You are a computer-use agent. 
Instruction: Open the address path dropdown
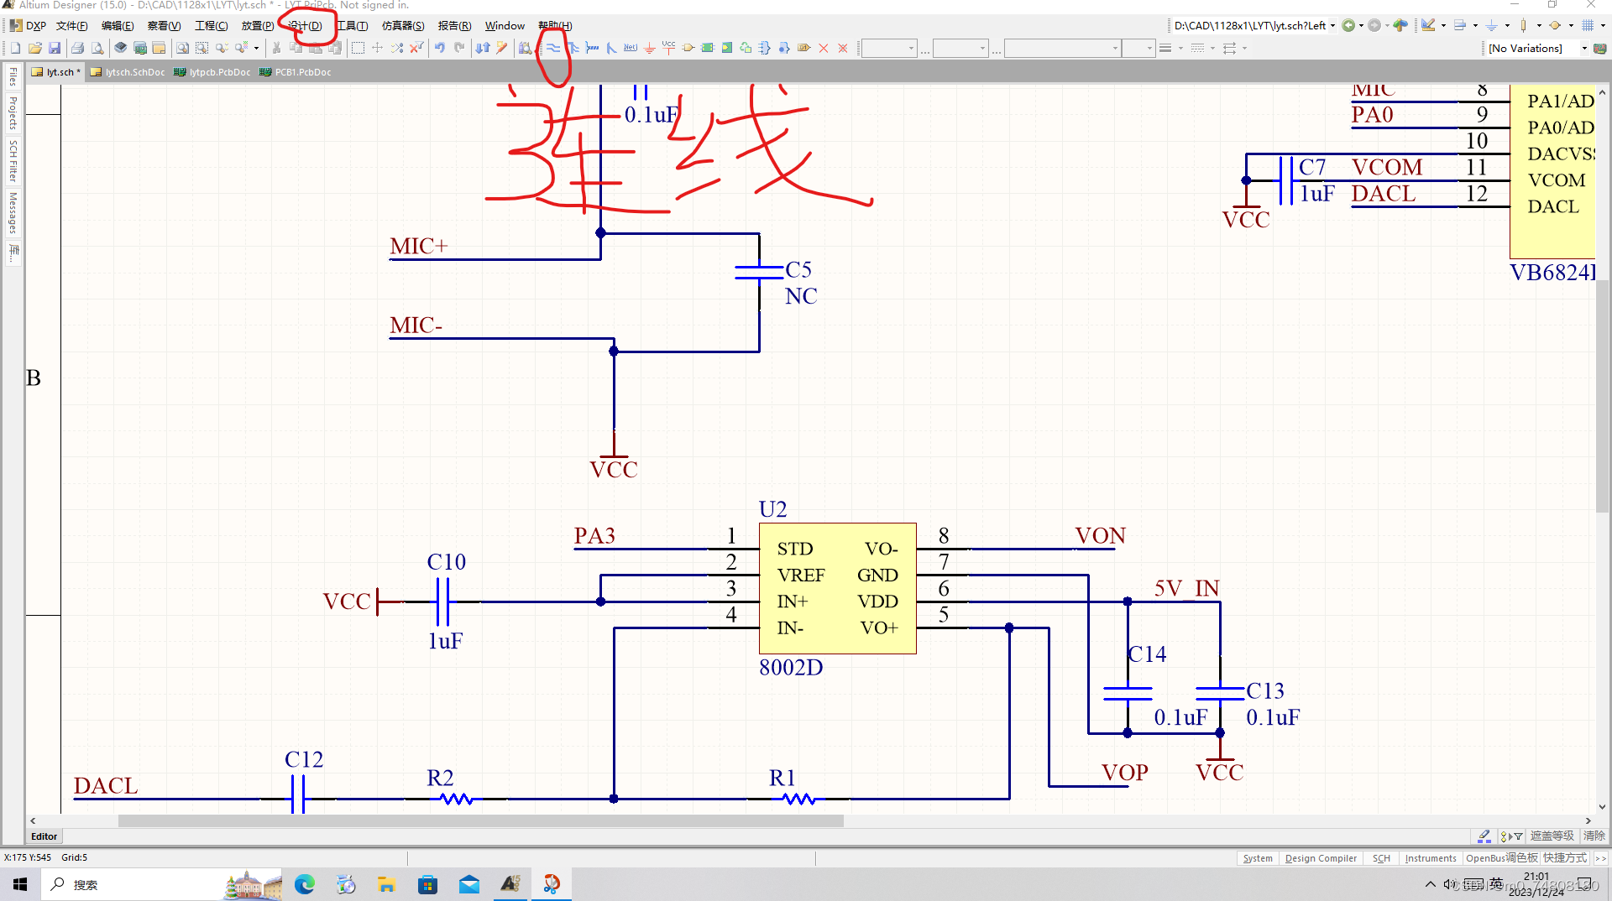point(1333,25)
